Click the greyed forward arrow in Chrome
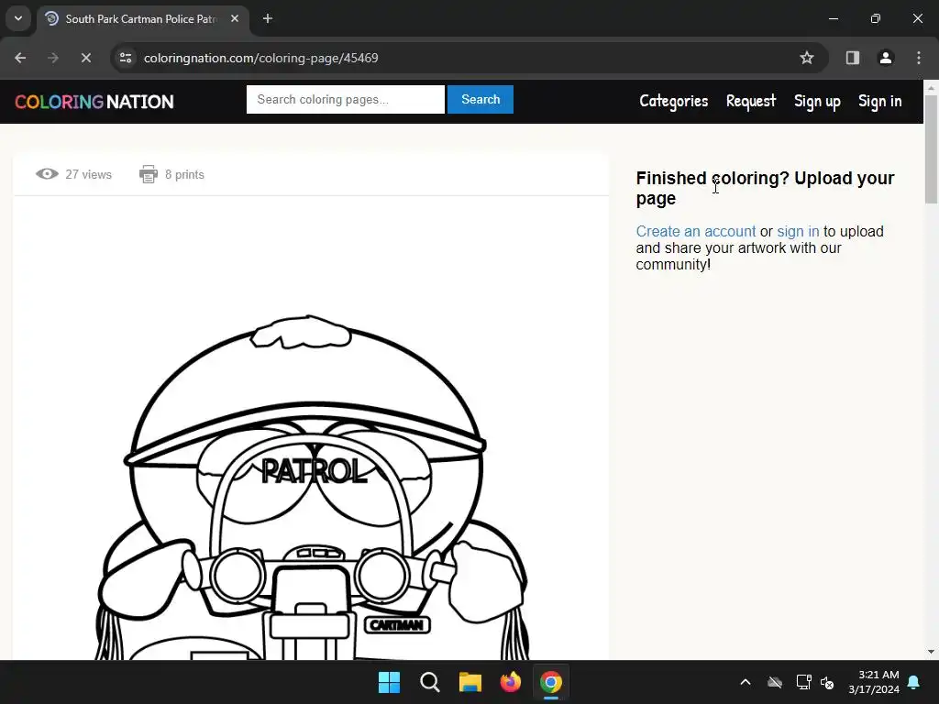 pyautogui.click(x=52, y=58)
